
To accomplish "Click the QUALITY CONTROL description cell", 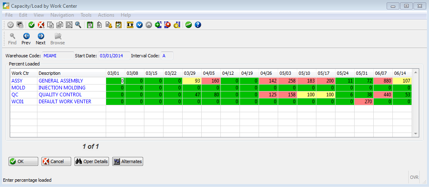I will pos(72,95).
